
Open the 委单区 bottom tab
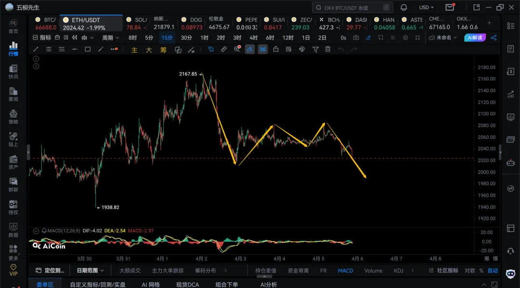(45, 284)
